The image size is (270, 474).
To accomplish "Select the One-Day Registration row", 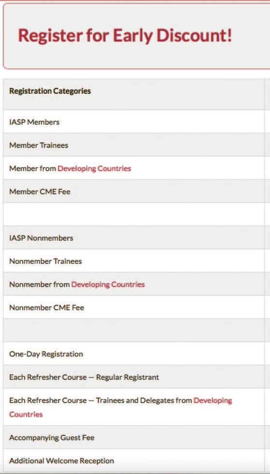I will [134, 354].
